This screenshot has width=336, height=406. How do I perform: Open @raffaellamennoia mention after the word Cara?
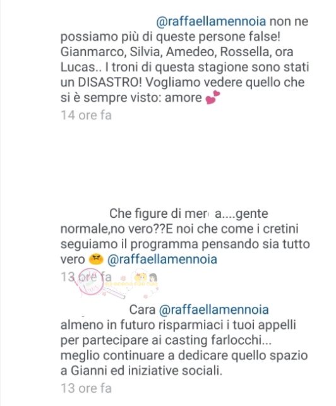pyautogui.click(x=213, y=309)
